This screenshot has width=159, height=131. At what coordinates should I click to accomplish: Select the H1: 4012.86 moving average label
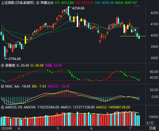click(64, 3)
